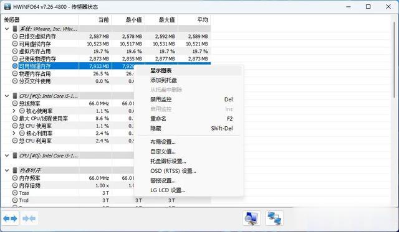Collapse the 系统: VMware sensor group
The width and height of the screenshot is (399, 232).
(7, 29)
